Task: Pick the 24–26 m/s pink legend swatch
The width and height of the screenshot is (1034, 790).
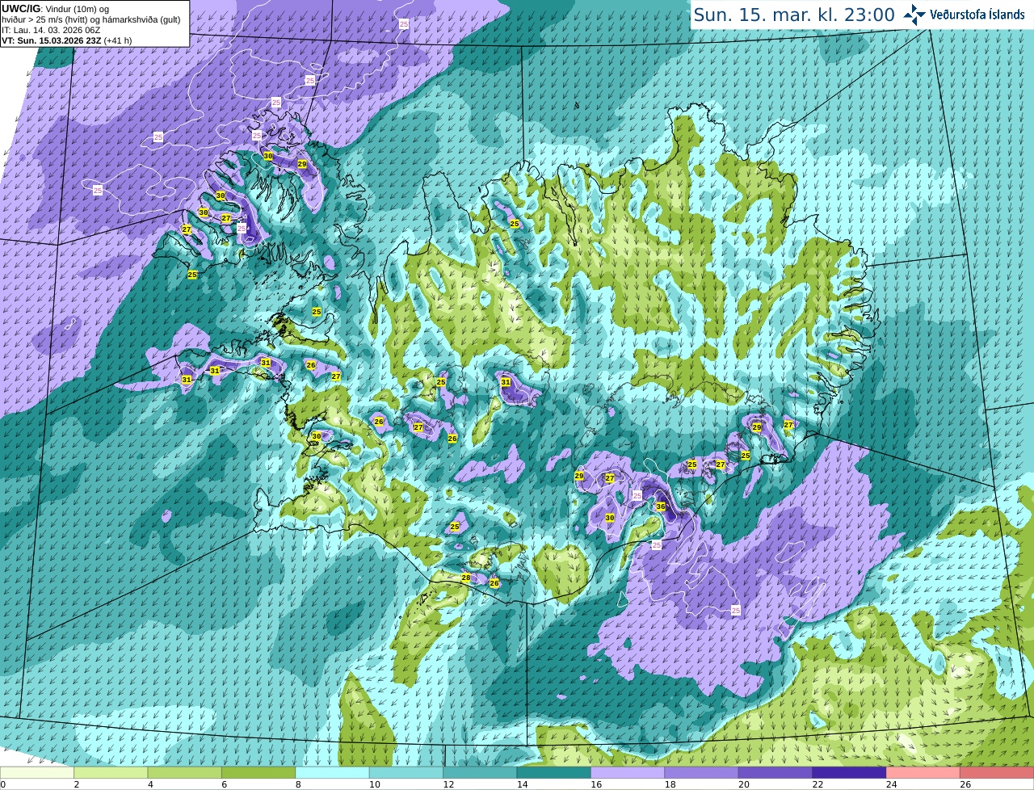Action: point(923,773)
